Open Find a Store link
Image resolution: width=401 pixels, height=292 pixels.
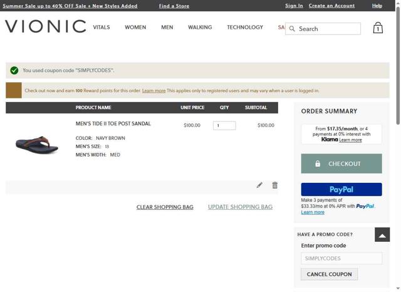(174, 6)
